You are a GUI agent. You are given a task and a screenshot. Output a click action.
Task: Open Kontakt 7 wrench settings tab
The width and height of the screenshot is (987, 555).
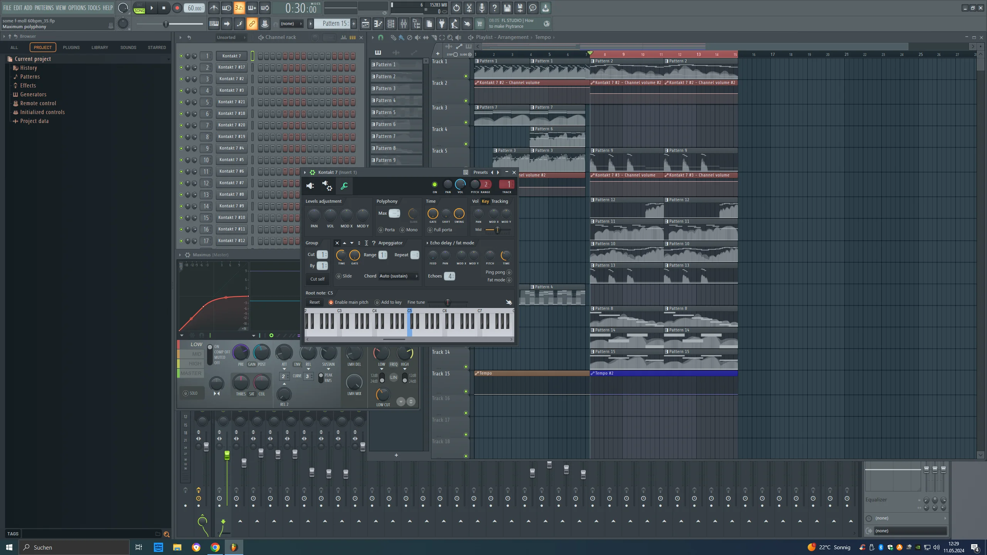tap(344, 186)
